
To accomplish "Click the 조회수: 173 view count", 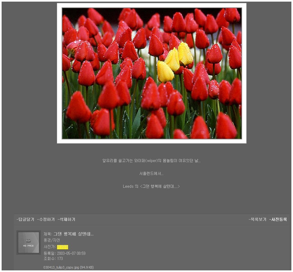I will pos(53,259).
